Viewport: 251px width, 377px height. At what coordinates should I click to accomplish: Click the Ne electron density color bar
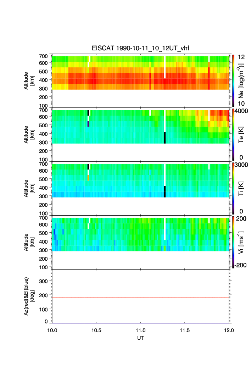coord(233,81)
